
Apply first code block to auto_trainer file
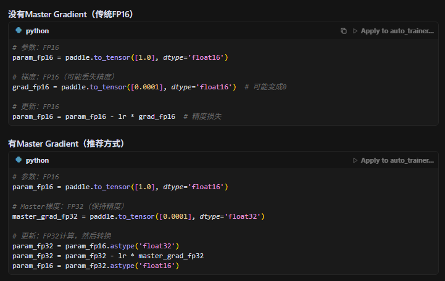[393, 31]
